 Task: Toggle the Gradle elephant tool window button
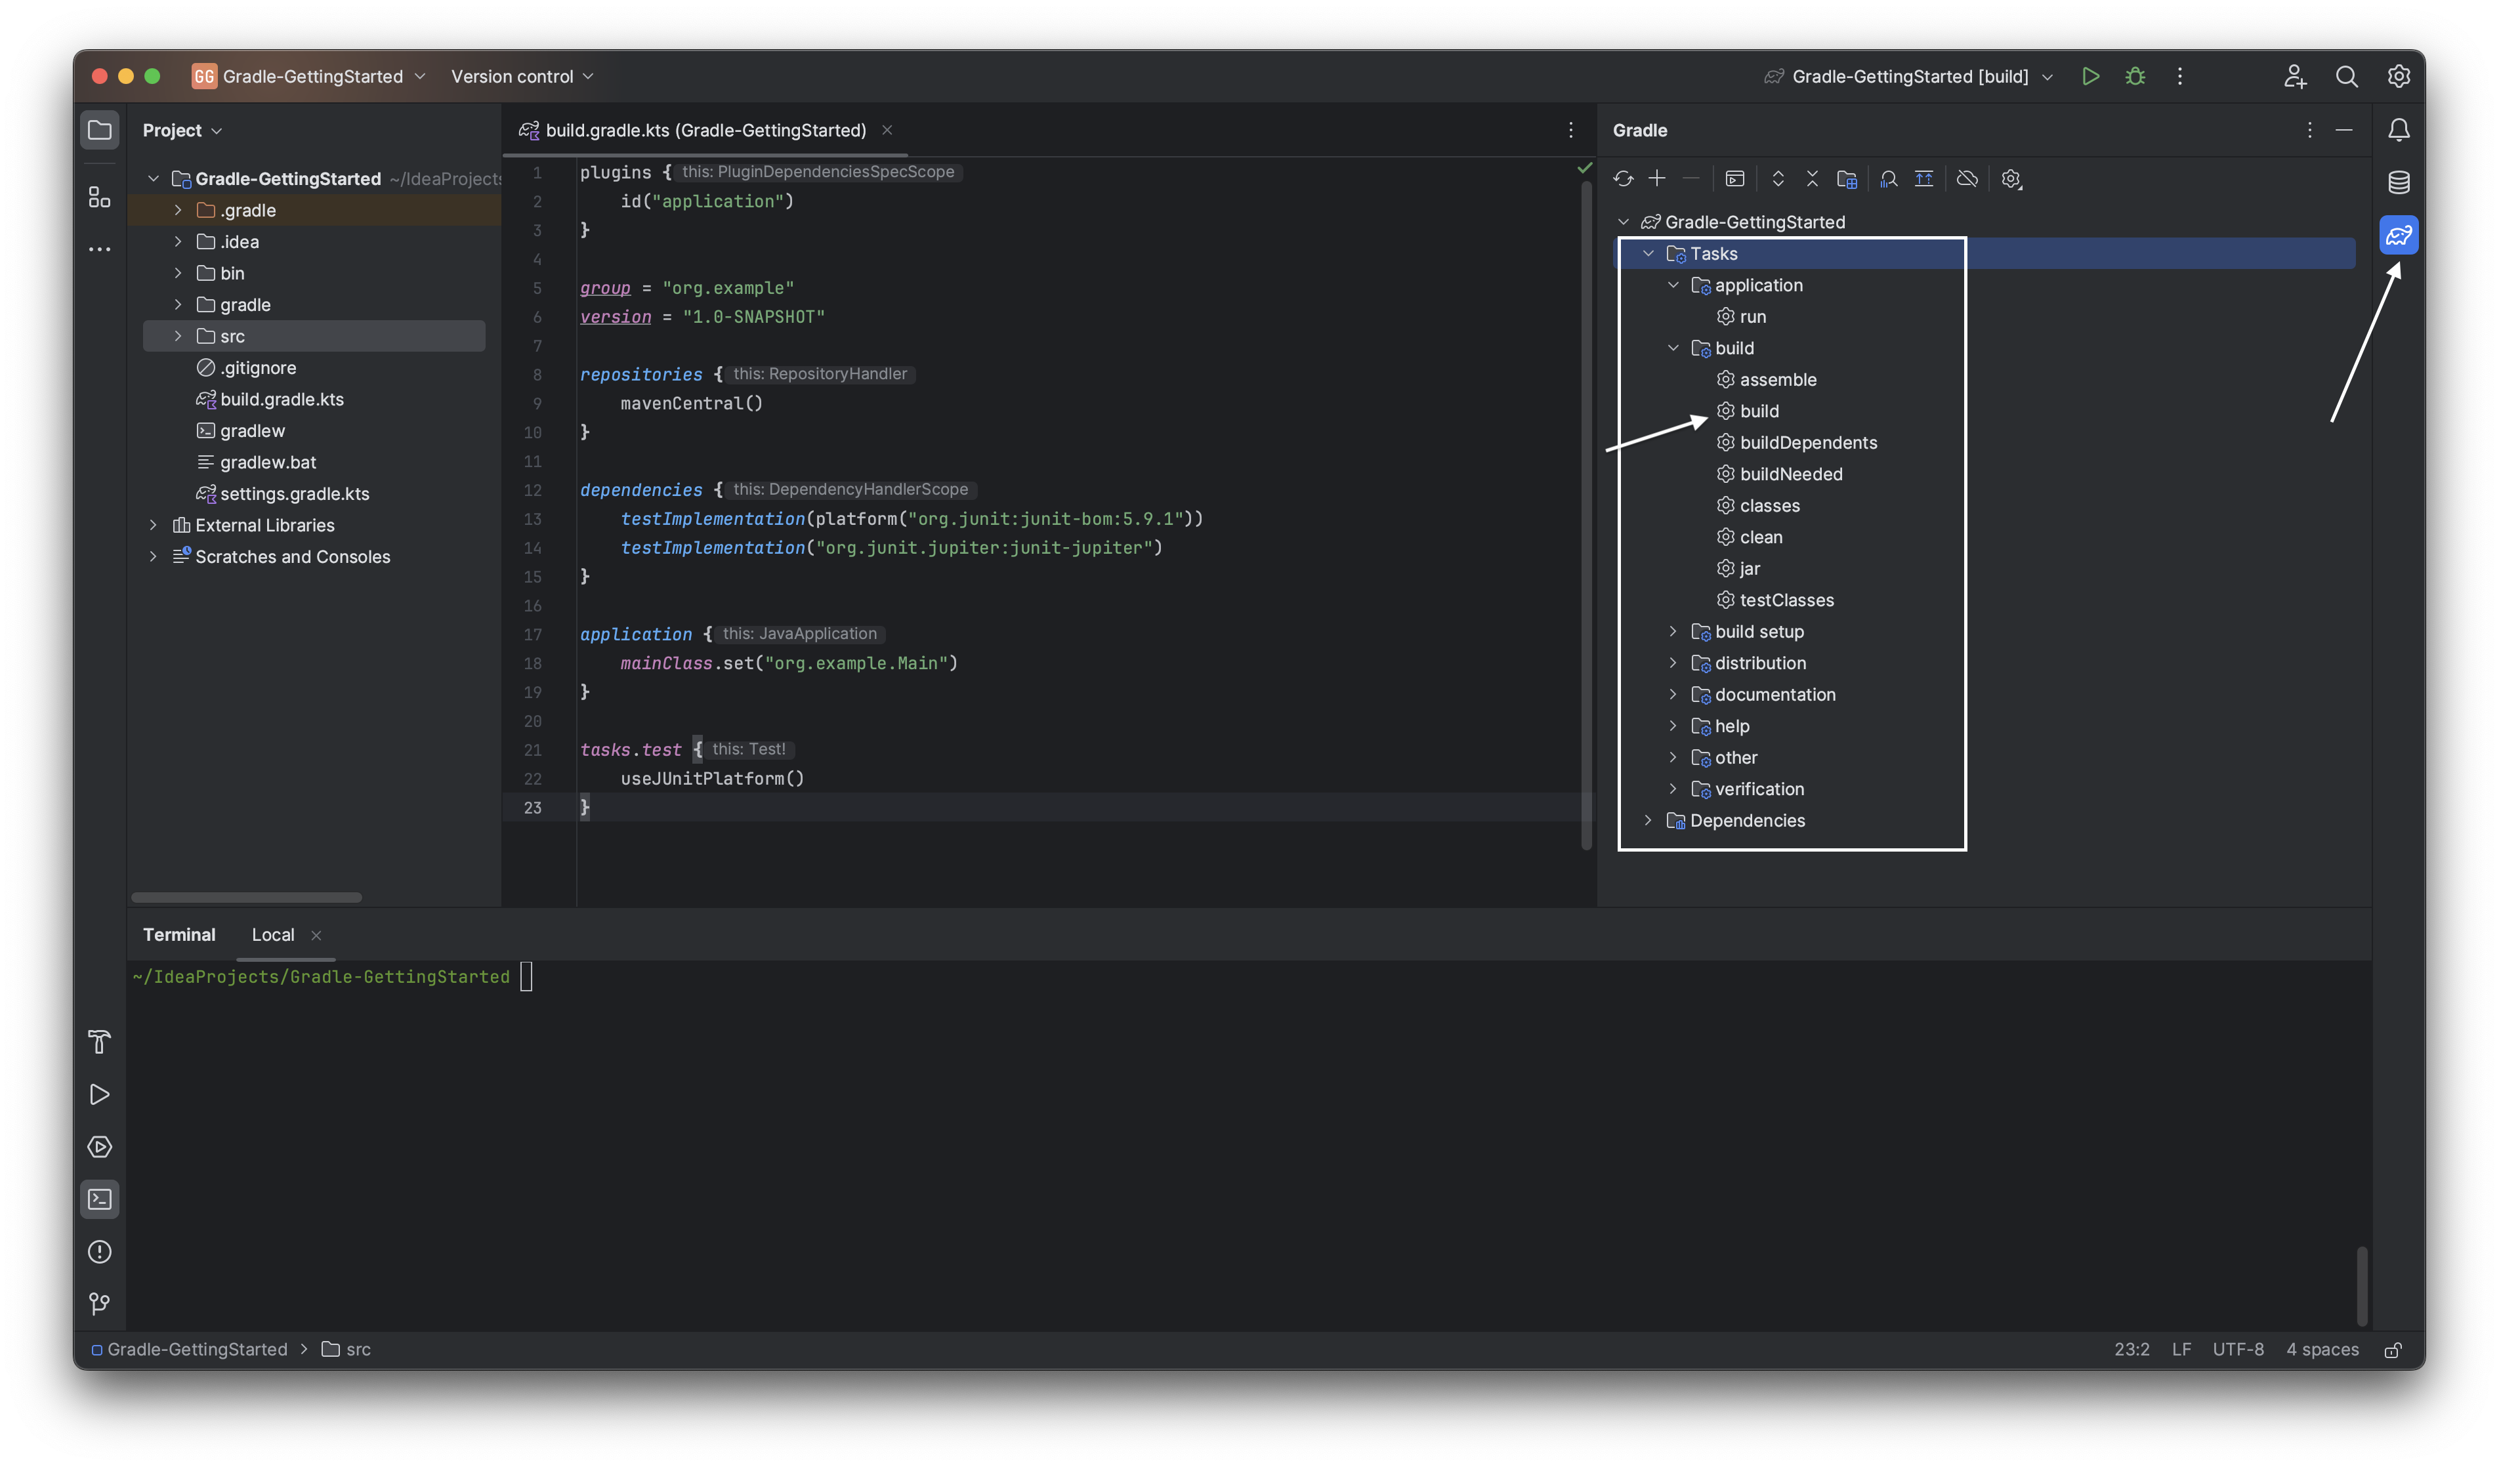(2398, 235)
